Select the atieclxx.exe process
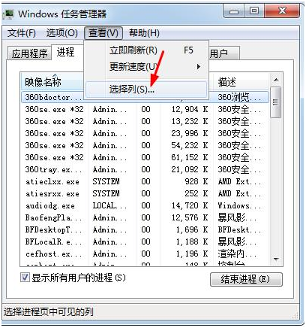The width and height of the screenshot is (306, 328). (x=145, y=181)
